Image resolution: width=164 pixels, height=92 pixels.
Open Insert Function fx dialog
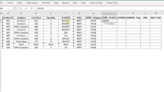tap(32, 8)
